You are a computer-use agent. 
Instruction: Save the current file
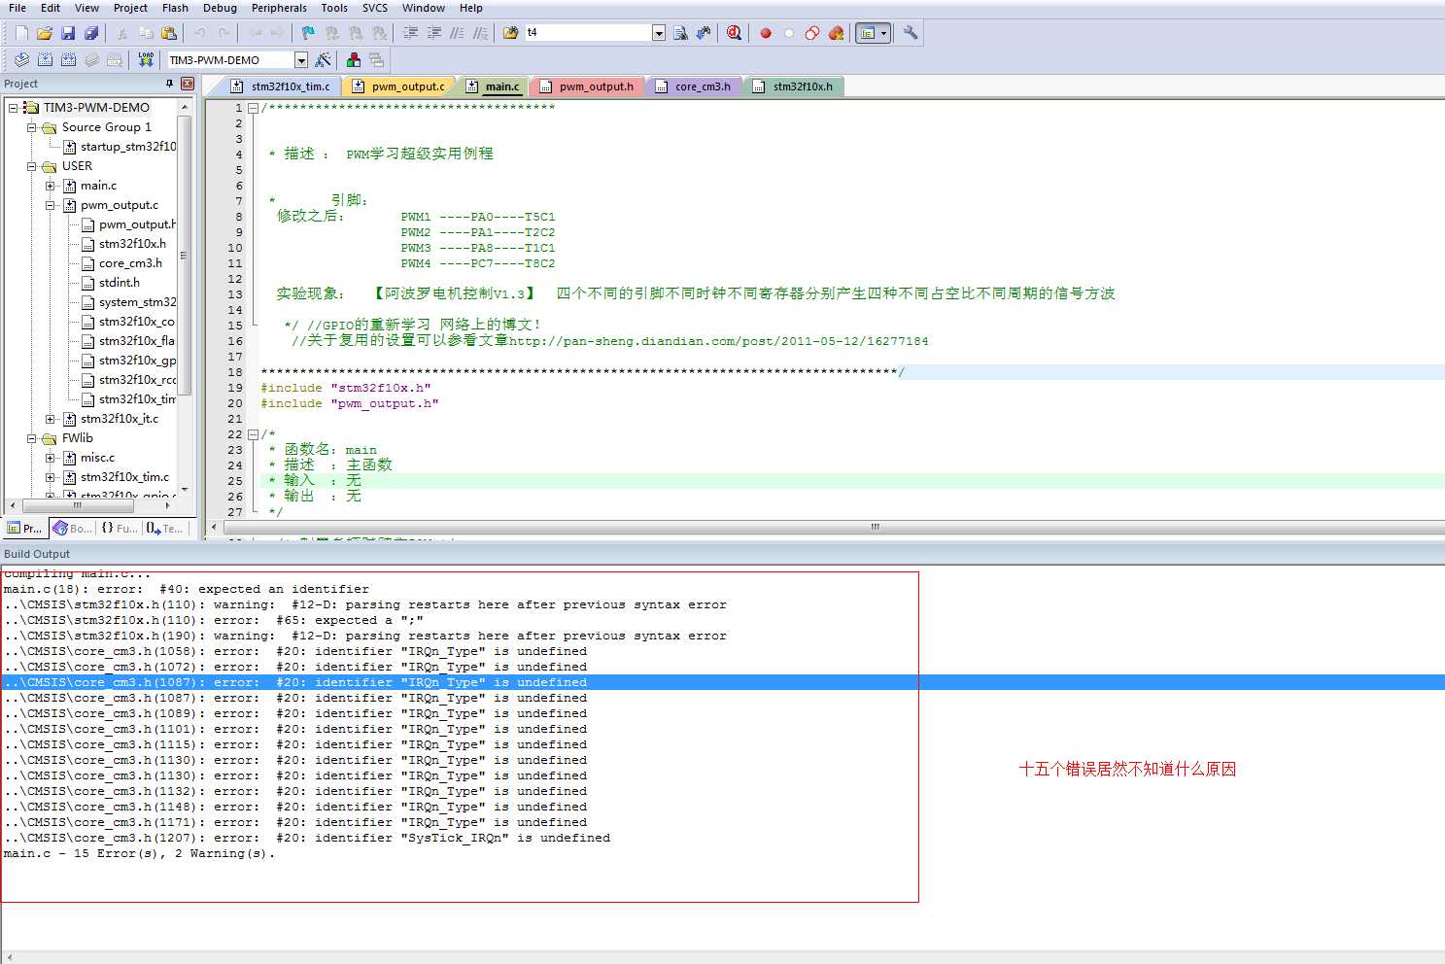(x=68, y=33)
